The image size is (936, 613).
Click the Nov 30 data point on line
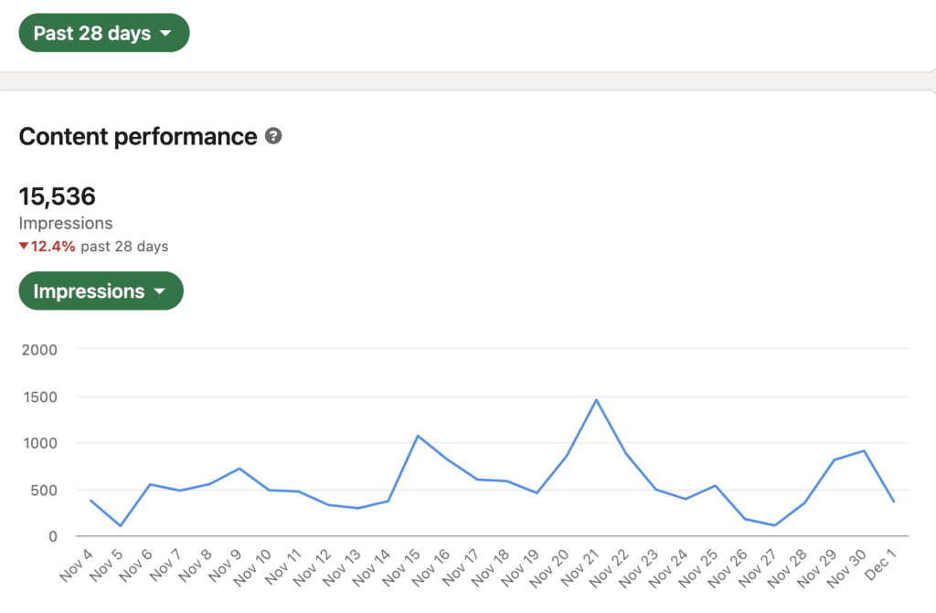(x=864, y=450)
